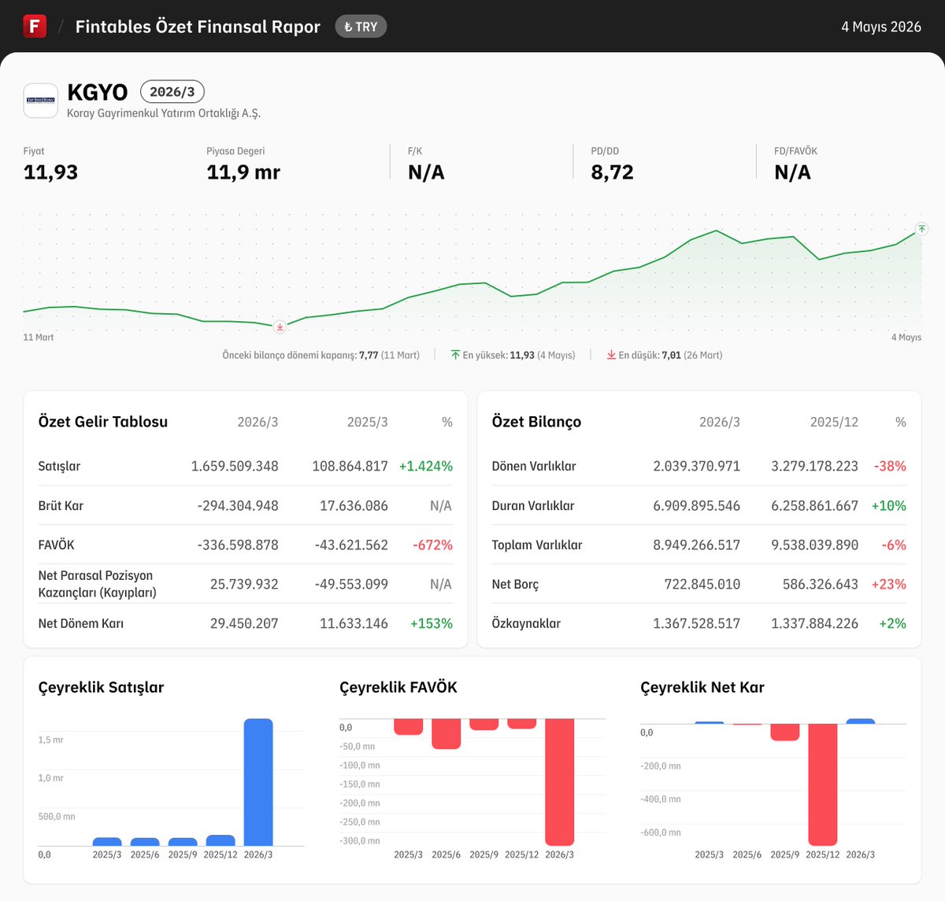Click the Net Parasal Pozisyon value 25.739.932
The height and width of the screenshot is (901, 945).
244,584
